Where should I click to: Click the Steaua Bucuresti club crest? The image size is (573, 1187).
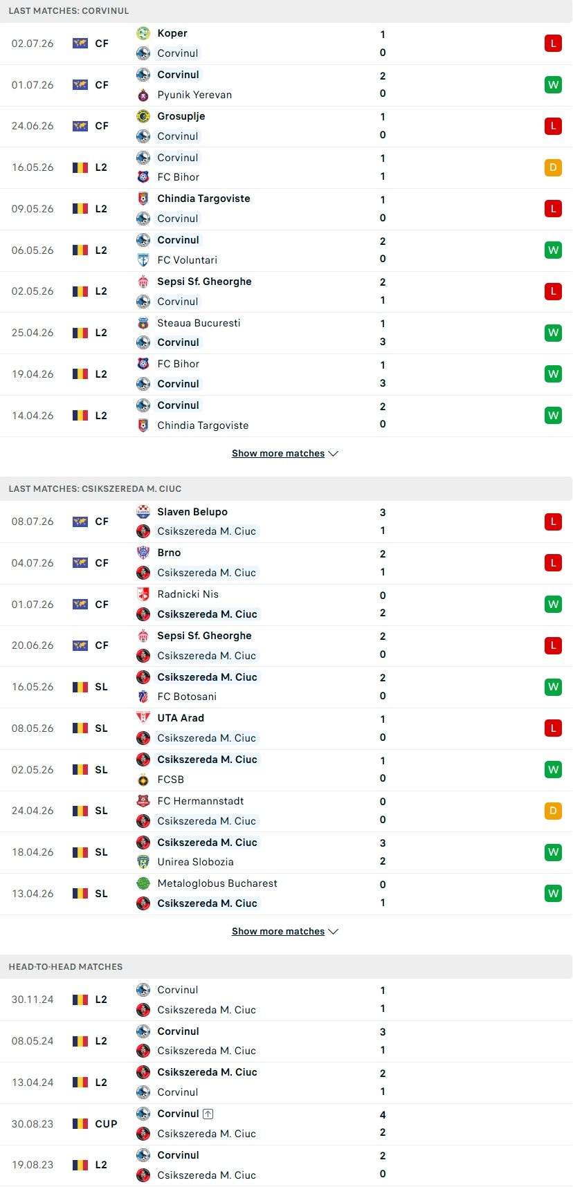click(143, 323)
